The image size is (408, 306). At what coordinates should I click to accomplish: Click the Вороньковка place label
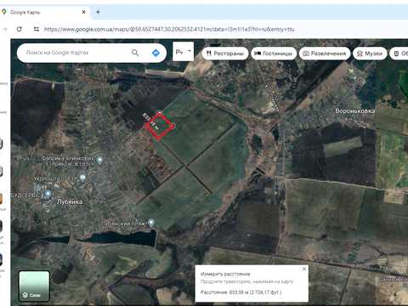[x=355, y=110]
